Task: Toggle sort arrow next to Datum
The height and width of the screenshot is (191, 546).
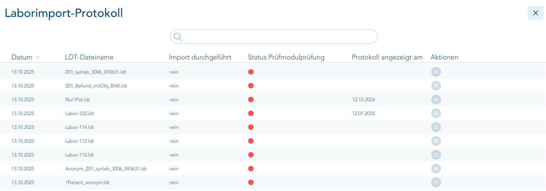Action: pyautogui.click(x=37, y=57)
